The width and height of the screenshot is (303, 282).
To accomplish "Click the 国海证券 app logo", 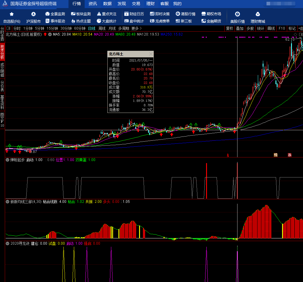I will (x=5, y=4).
